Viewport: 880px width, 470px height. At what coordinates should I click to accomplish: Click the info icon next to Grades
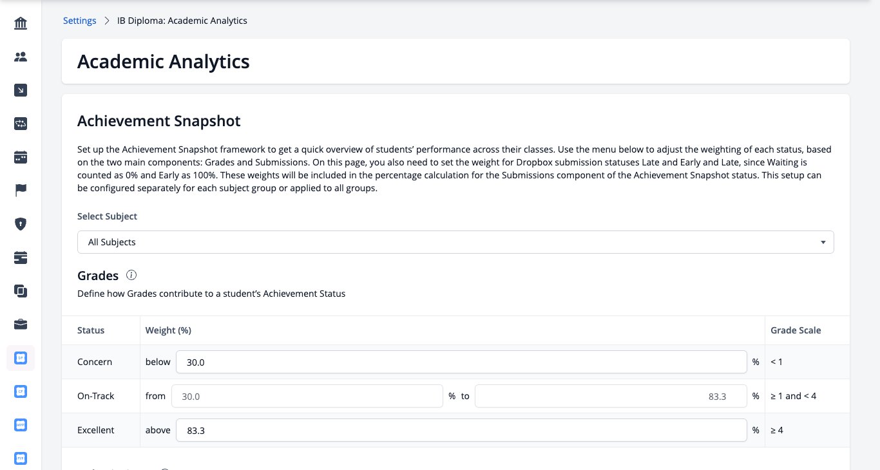131,276
